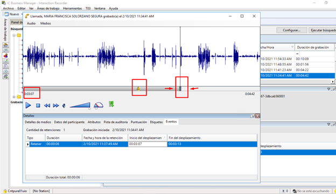Open dropdown triangle of upper right background panel

click(x=328, y=89)
